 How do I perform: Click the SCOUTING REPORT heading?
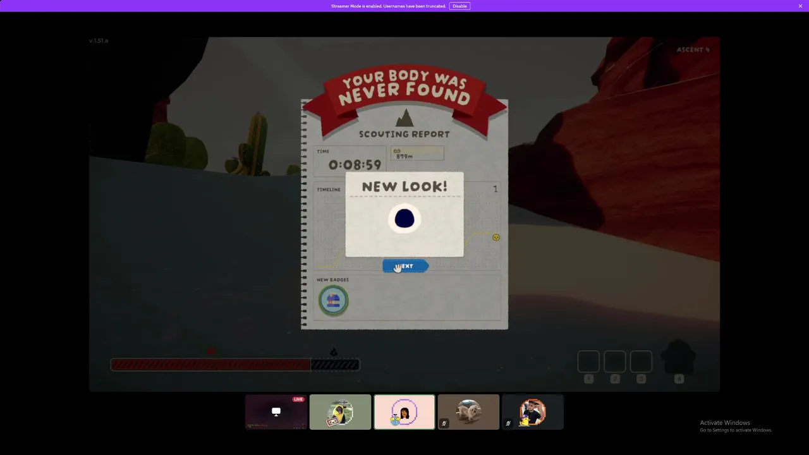coord(404,134)
